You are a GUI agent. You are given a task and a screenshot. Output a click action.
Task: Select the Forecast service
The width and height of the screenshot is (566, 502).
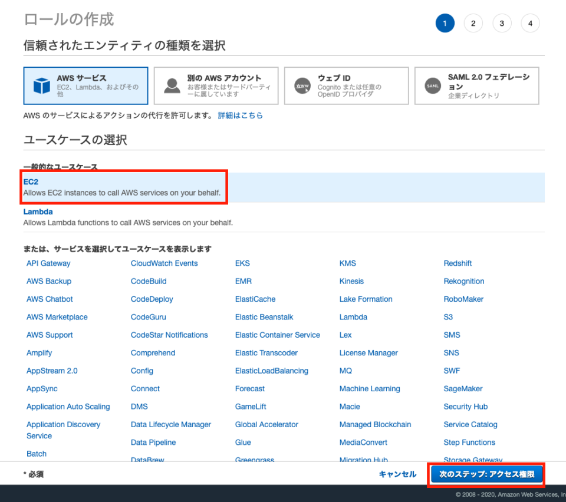[x=250, y=389]
